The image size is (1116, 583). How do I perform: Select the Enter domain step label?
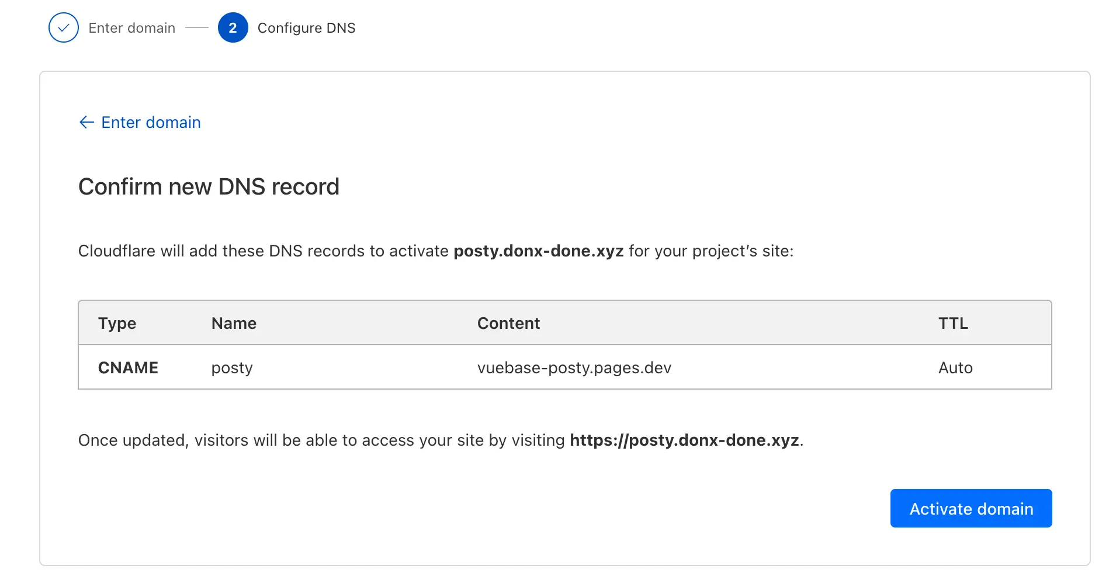[x=132, y=28]
